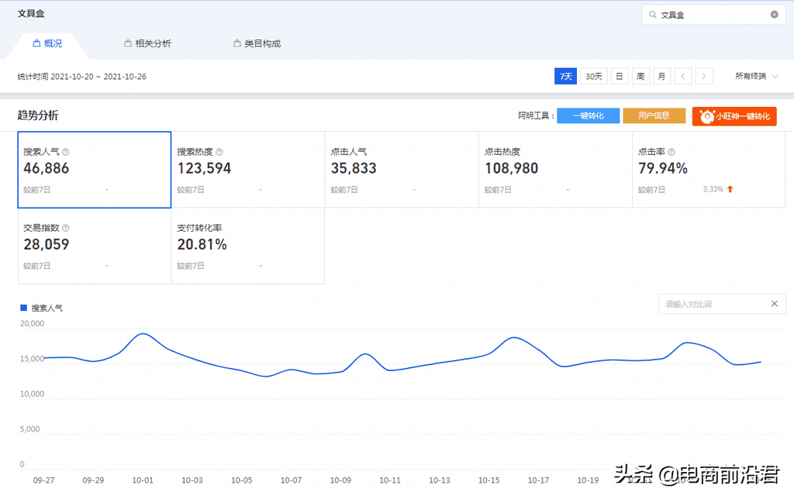Click the 小旺神一键转化 button

tap(734, 116)
